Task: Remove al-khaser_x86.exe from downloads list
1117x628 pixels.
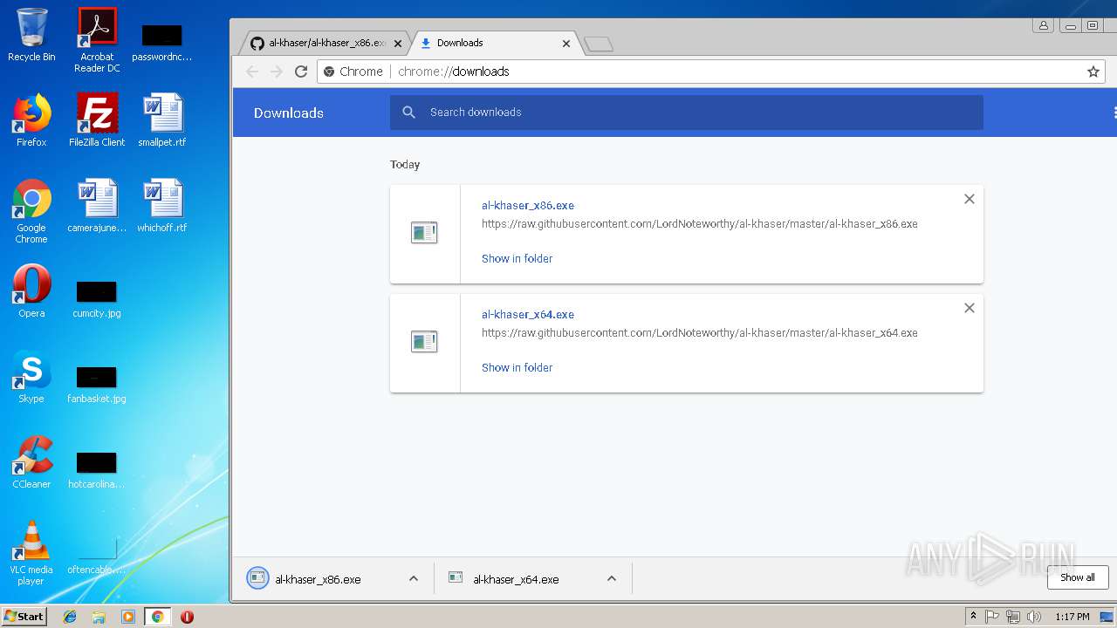Action: (969, 199)
